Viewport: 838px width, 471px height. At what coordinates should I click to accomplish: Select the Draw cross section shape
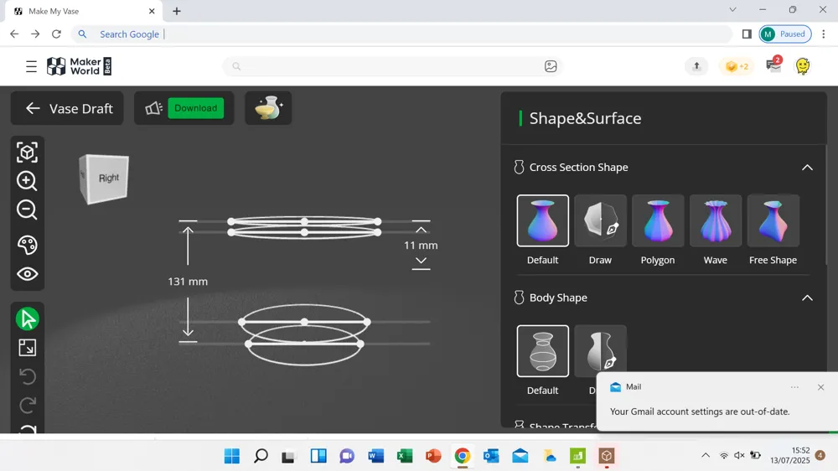coord(600,220)
